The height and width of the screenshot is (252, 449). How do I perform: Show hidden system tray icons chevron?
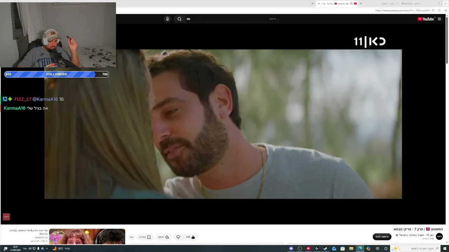coord(47,248)
